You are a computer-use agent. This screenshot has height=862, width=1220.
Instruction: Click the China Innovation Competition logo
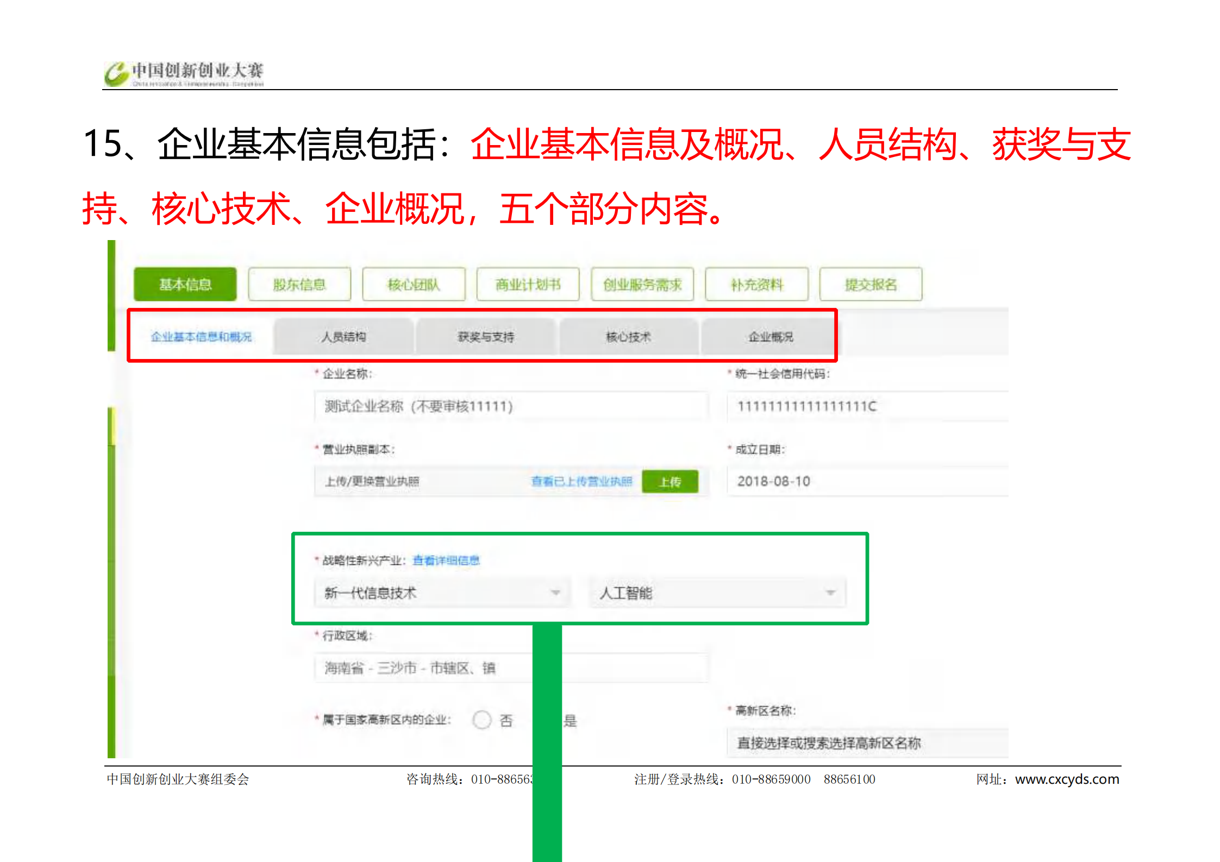click(184, 74)
